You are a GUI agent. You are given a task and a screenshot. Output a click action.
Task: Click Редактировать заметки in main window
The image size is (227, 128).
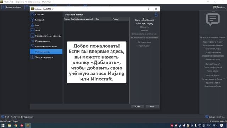tap(213, 46)
